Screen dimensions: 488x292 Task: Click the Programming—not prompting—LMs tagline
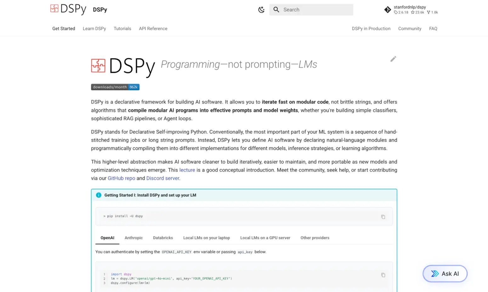(x=239, y=64)
